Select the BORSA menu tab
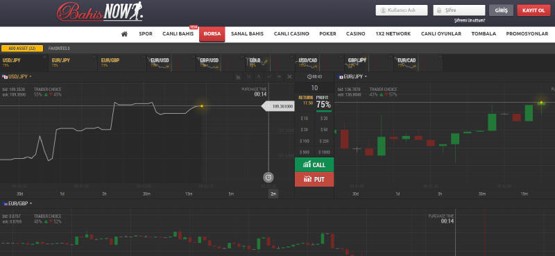This screenshot has width=555, height=256. coord(212,34)
